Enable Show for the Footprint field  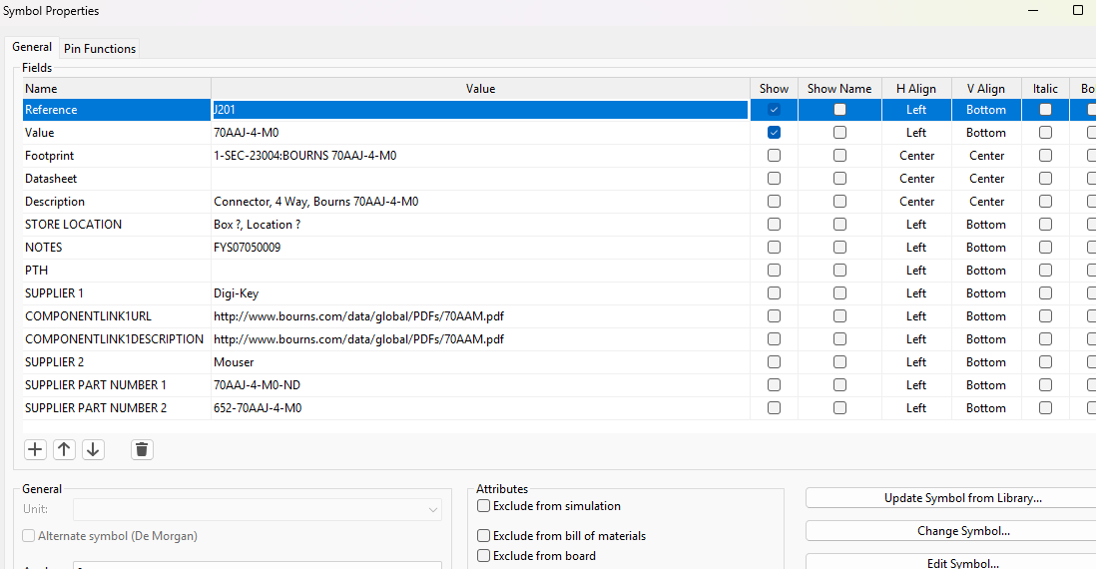774,156
